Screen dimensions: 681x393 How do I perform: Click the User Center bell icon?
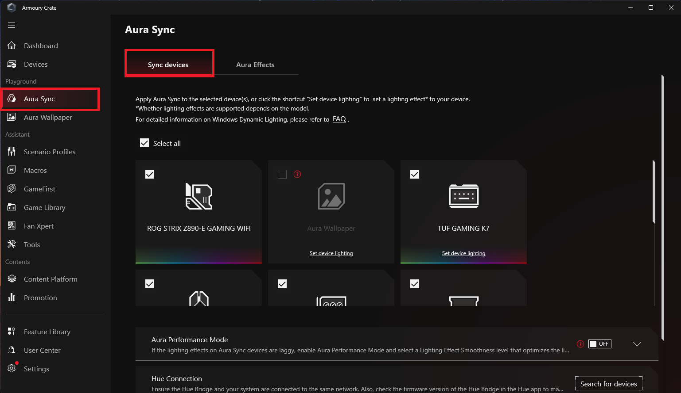(12, 350)
